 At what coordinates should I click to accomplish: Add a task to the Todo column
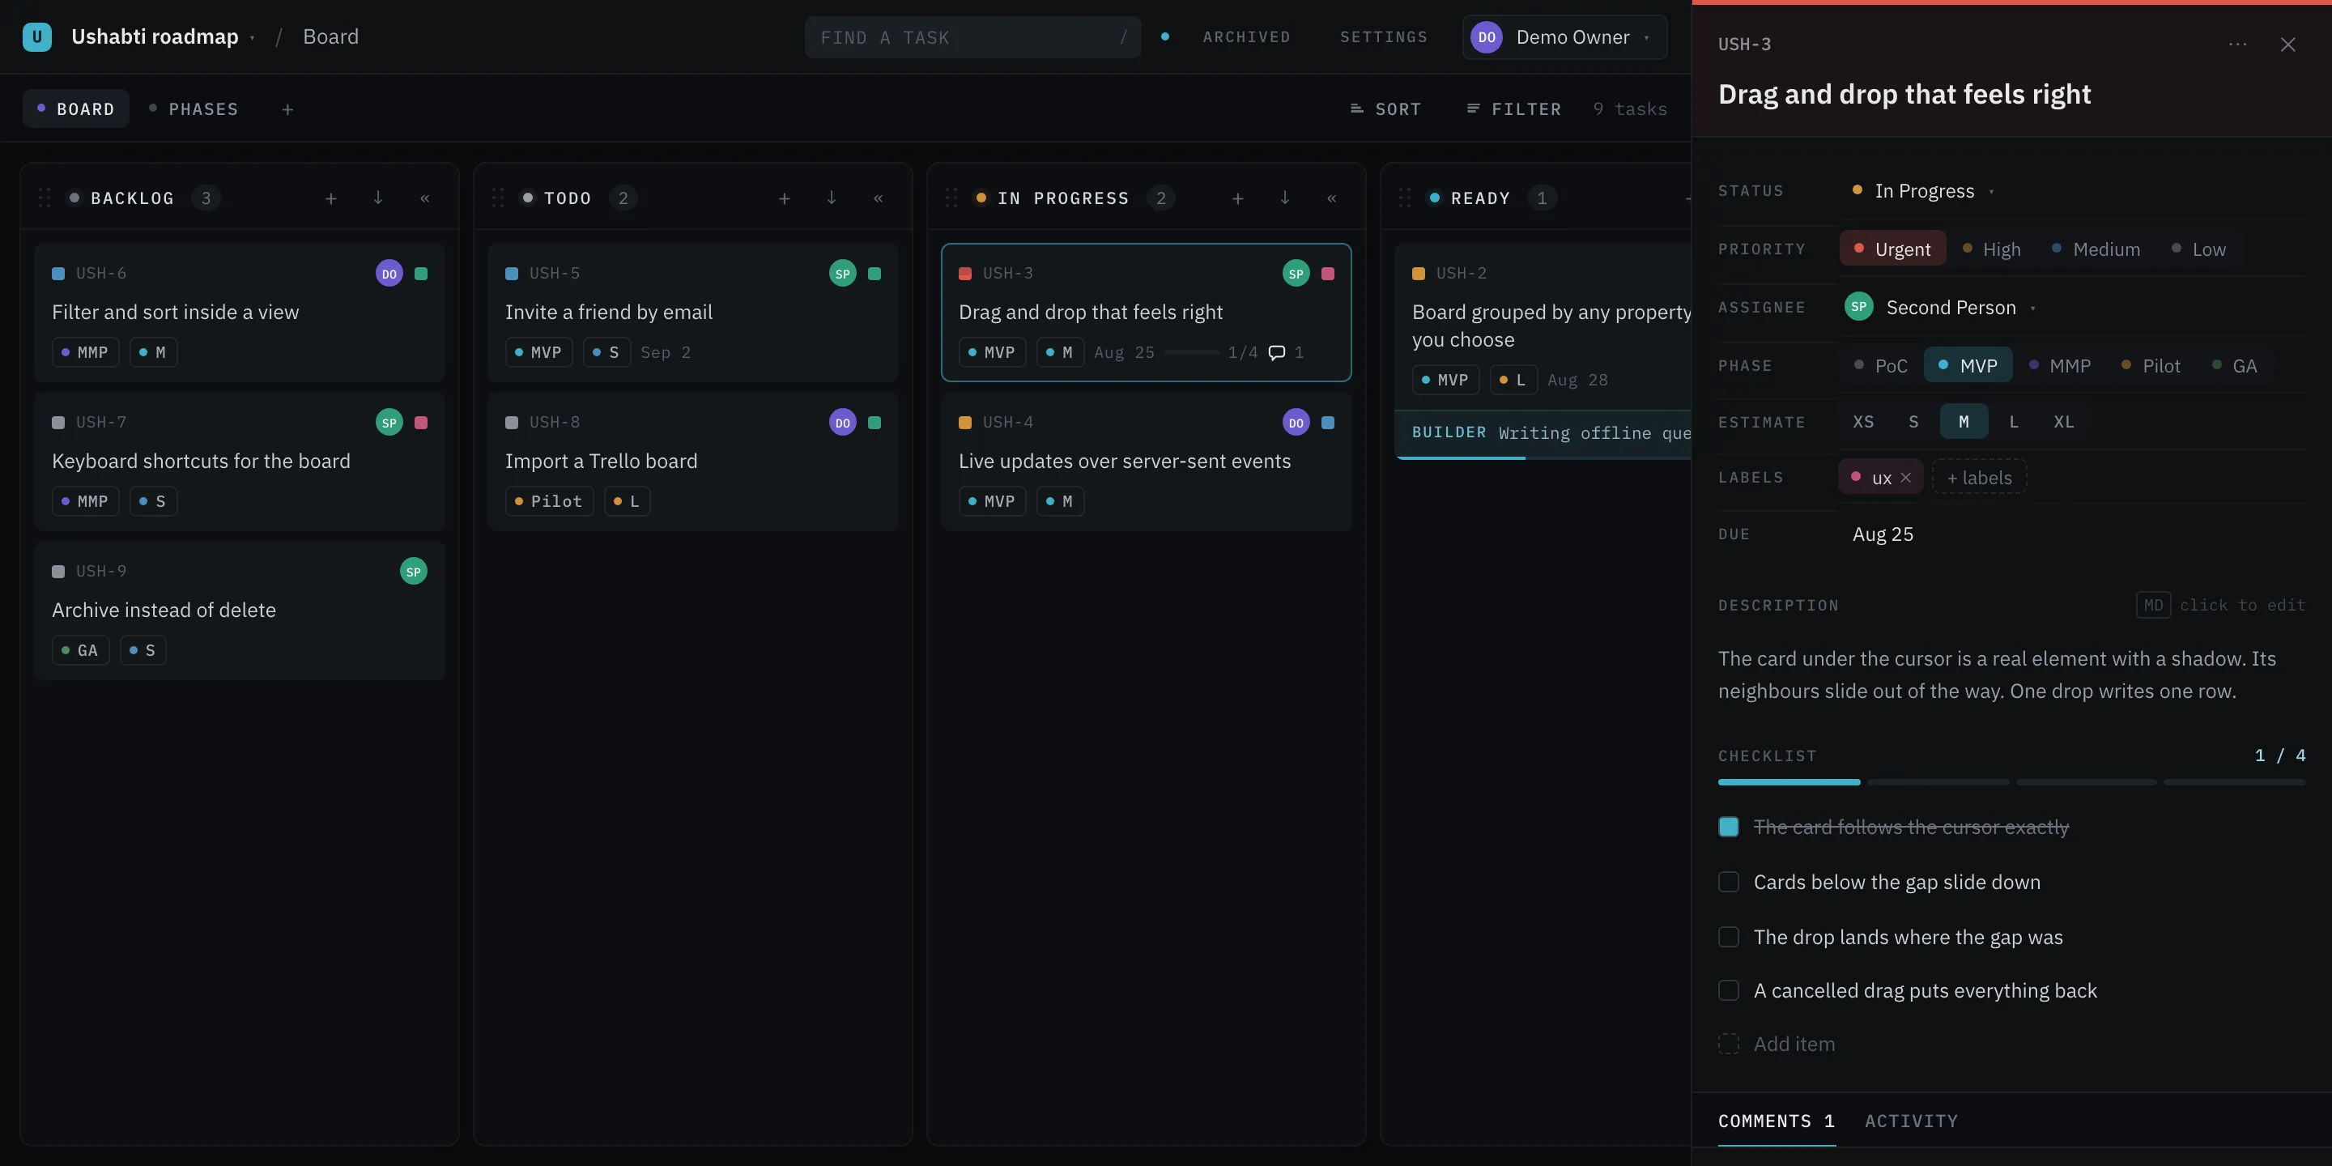(x=785, y=198)
